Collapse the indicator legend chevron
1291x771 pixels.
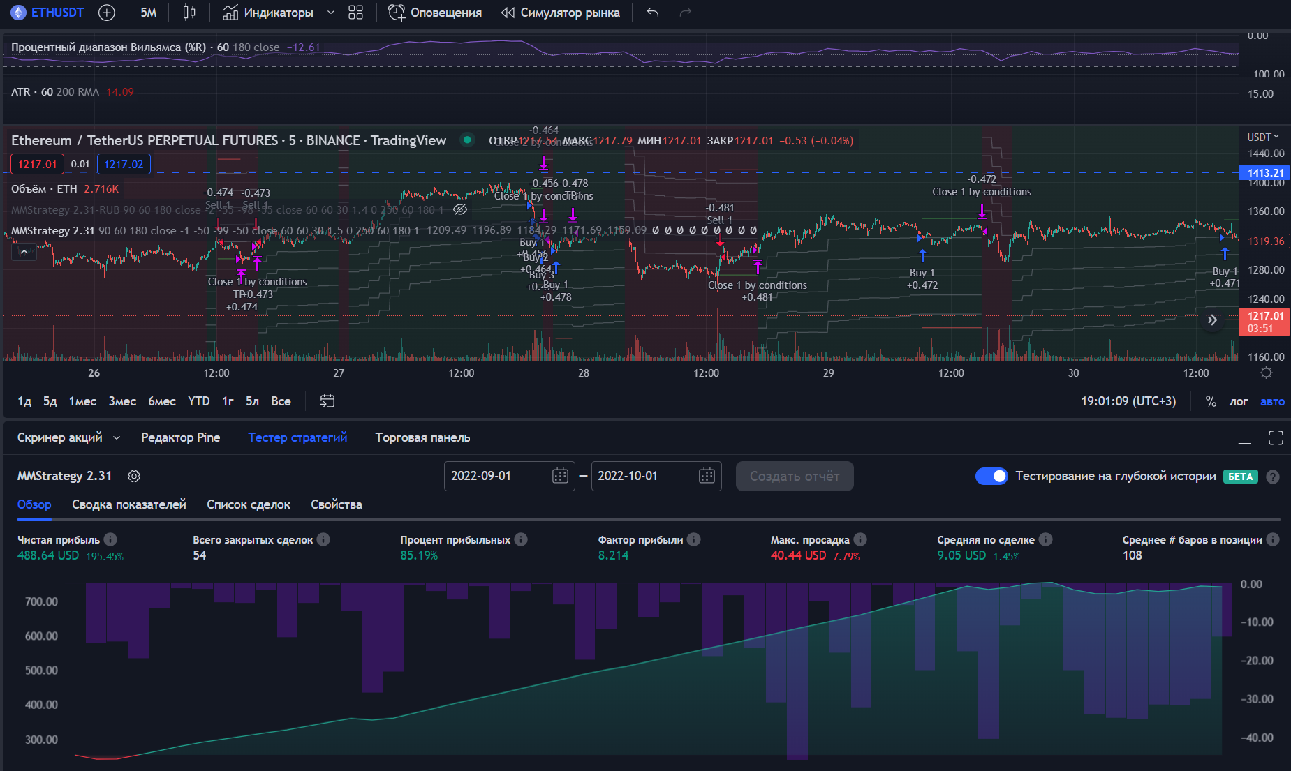(x=24, y=251)
